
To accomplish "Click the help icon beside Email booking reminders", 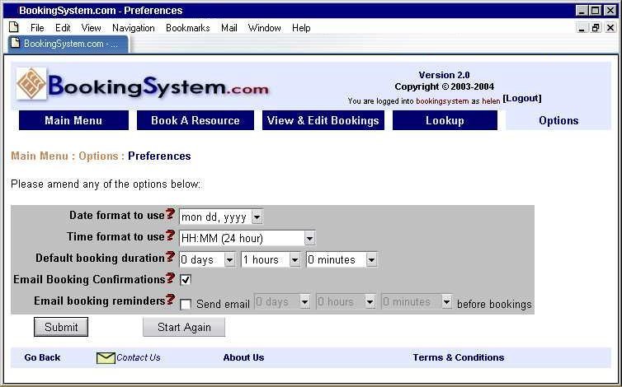I will (170, 300).
